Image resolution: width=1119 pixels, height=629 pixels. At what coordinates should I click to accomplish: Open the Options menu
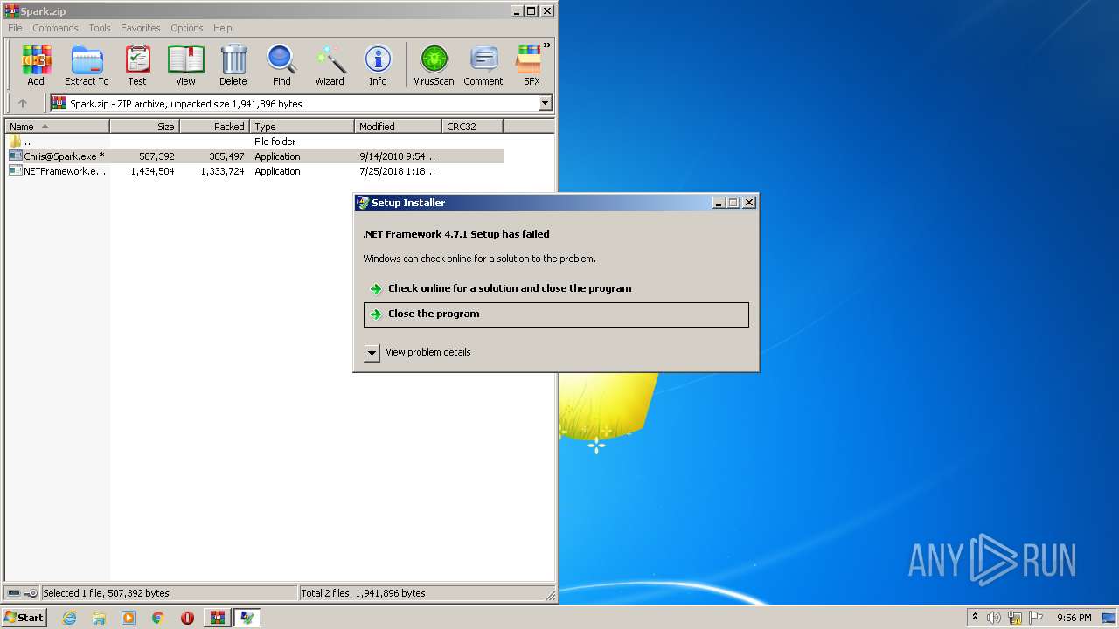point(186,28)
